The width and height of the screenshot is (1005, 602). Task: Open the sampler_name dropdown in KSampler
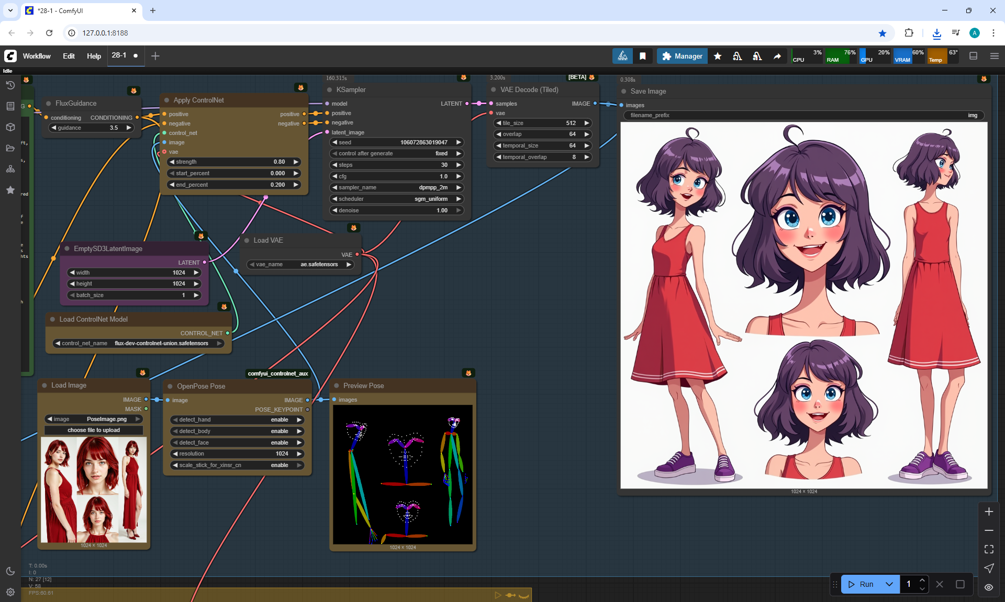396,187
